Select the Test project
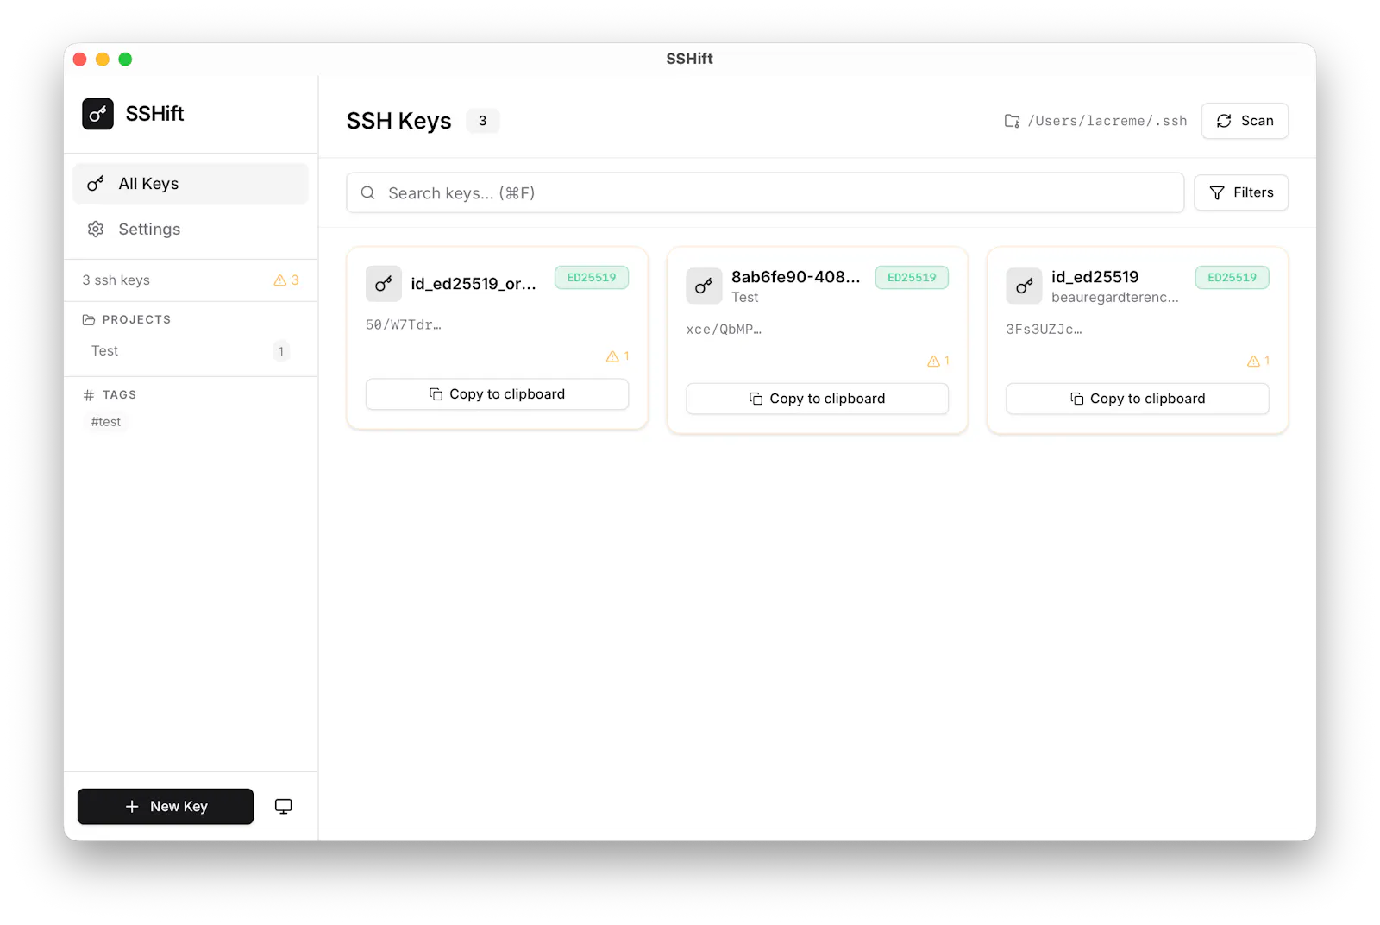 (x=191, y=351)
